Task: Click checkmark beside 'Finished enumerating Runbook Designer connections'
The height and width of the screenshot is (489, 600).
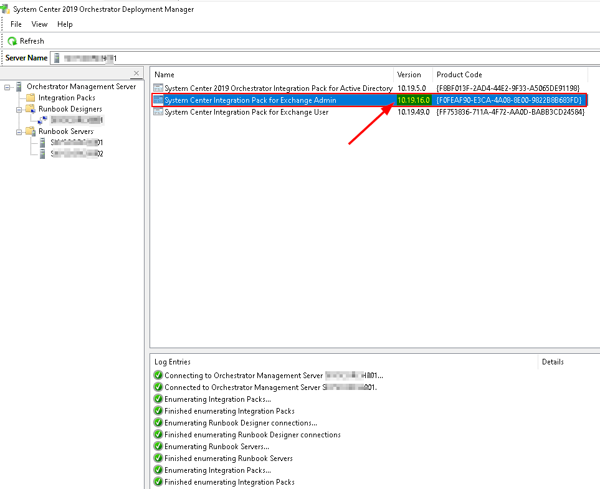Action: click(158, 434)
